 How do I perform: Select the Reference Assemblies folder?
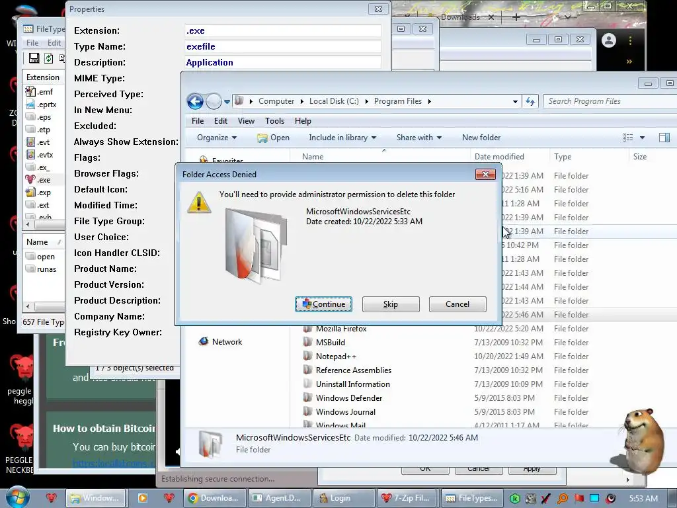click(x=353, y=370)
